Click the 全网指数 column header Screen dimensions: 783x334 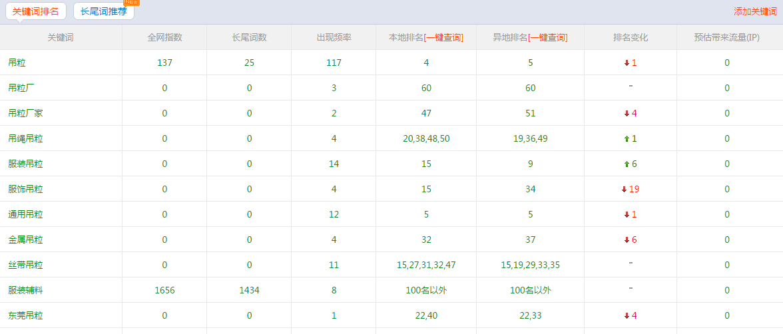coord(164,38)
